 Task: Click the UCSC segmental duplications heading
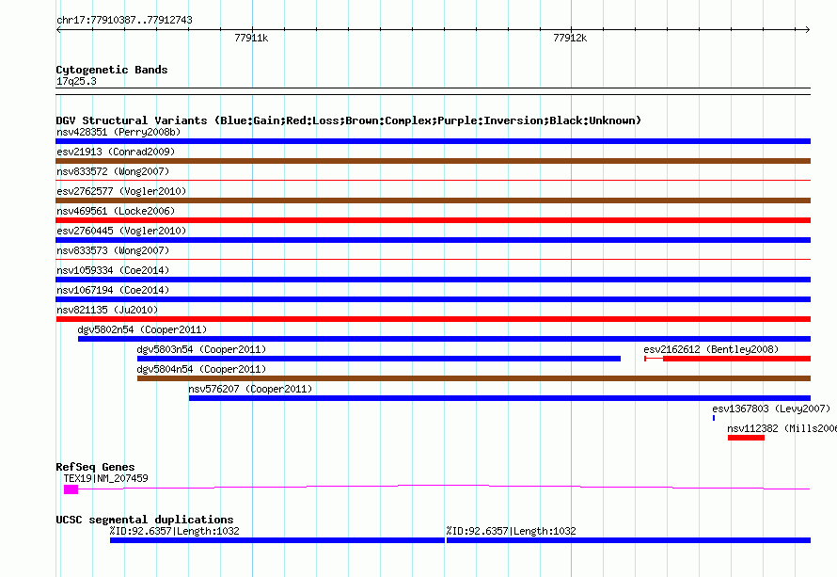tap(145, 520)
